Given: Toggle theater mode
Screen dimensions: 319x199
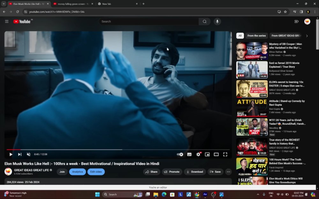Looking at the screenshot, I should coord(216,154).
